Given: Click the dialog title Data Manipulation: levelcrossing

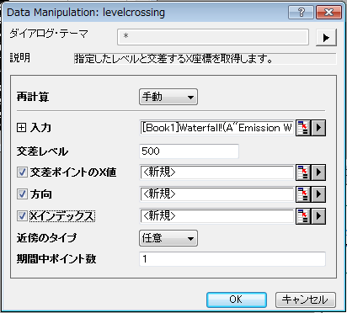Looking at the screenshot, I should coord(86,13).
